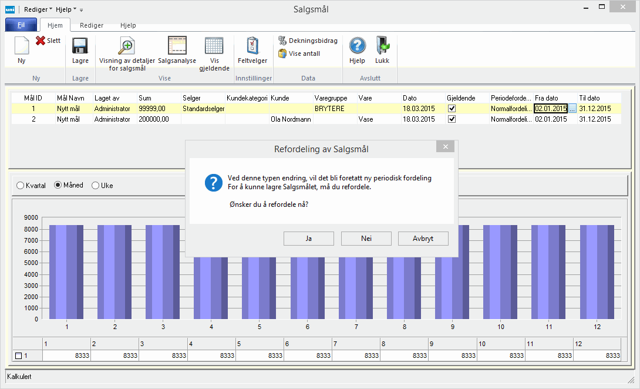The height and width of the screenshot is (389, 640).
Task: Click the Slett delete icon
Action: [41, 41]
